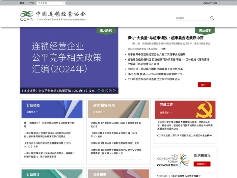Click the member search magnifier icon
The width and height of the screenshot is (237, 178).
[x=65, y=3]
